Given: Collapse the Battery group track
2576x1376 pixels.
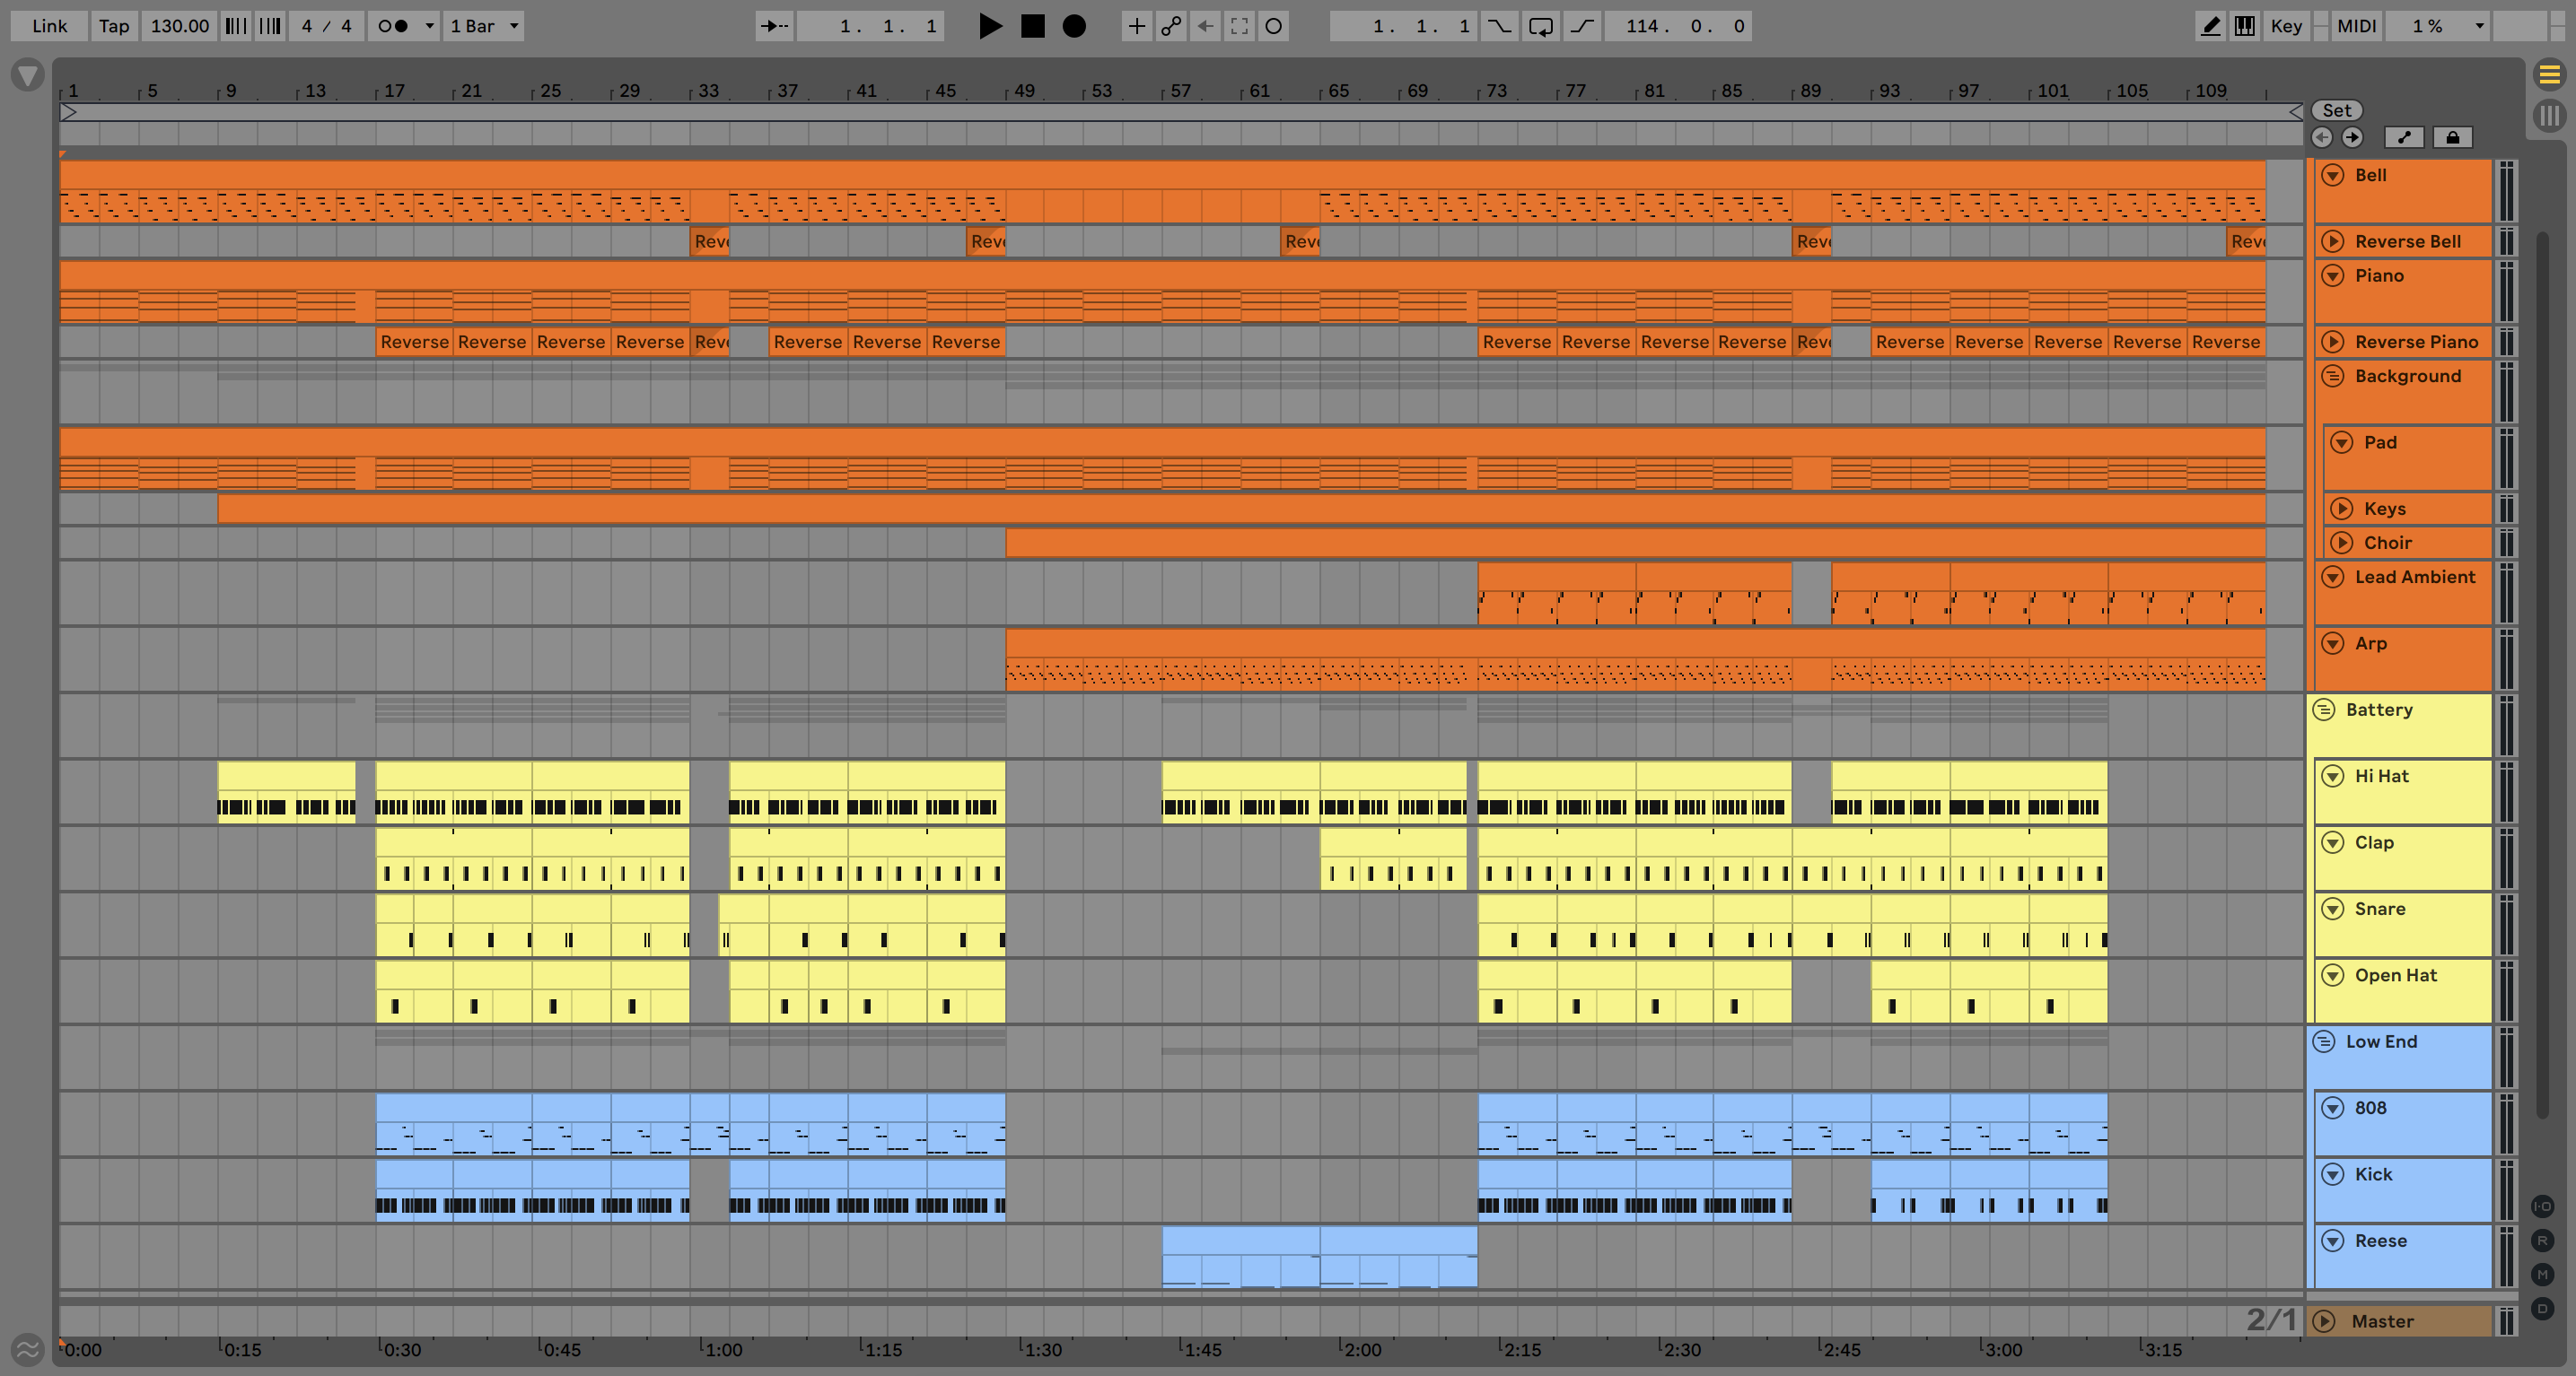Looking at the screenshot, I should pyautogui.click(x=2323, y=710).
